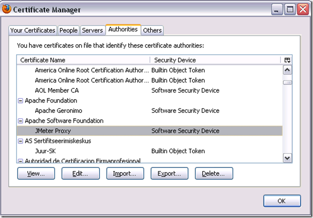Collapse the AS Sertifitseerimiskeskus group
313x218 pixels.
(x=20, y=141)
